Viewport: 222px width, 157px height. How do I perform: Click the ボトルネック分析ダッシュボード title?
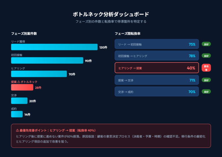[x=111, y=14]
